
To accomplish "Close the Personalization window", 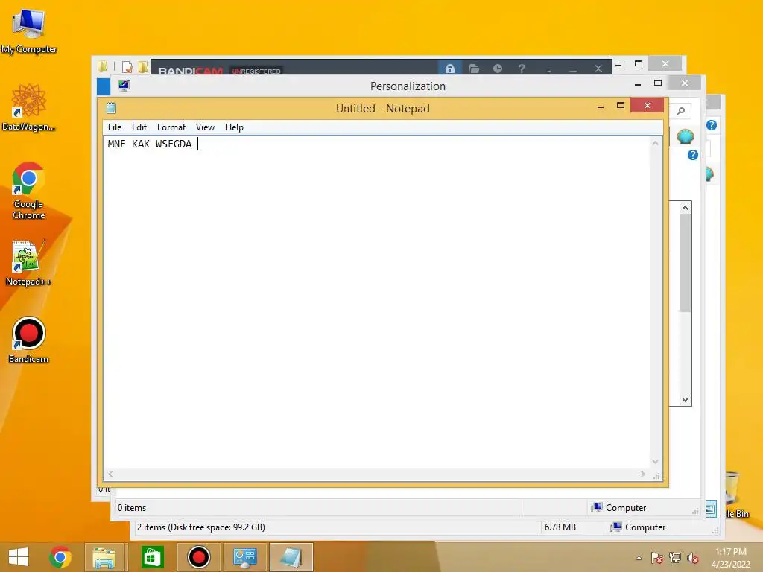I will pos(685,83).
